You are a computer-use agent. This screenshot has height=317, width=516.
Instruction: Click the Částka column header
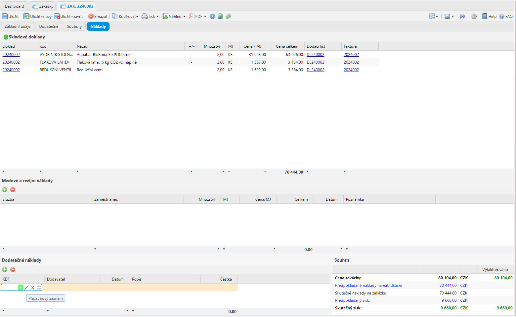click(219, 279)
